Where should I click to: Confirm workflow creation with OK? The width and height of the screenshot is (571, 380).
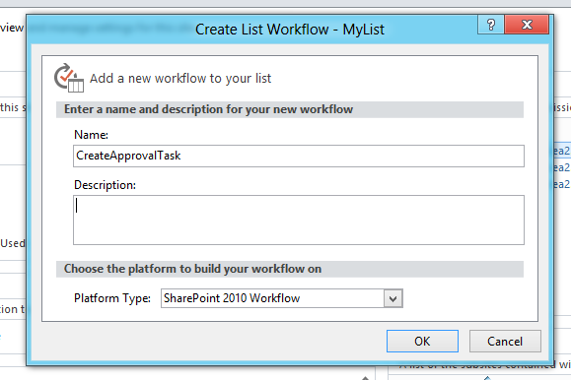click(x=422, y=341)
